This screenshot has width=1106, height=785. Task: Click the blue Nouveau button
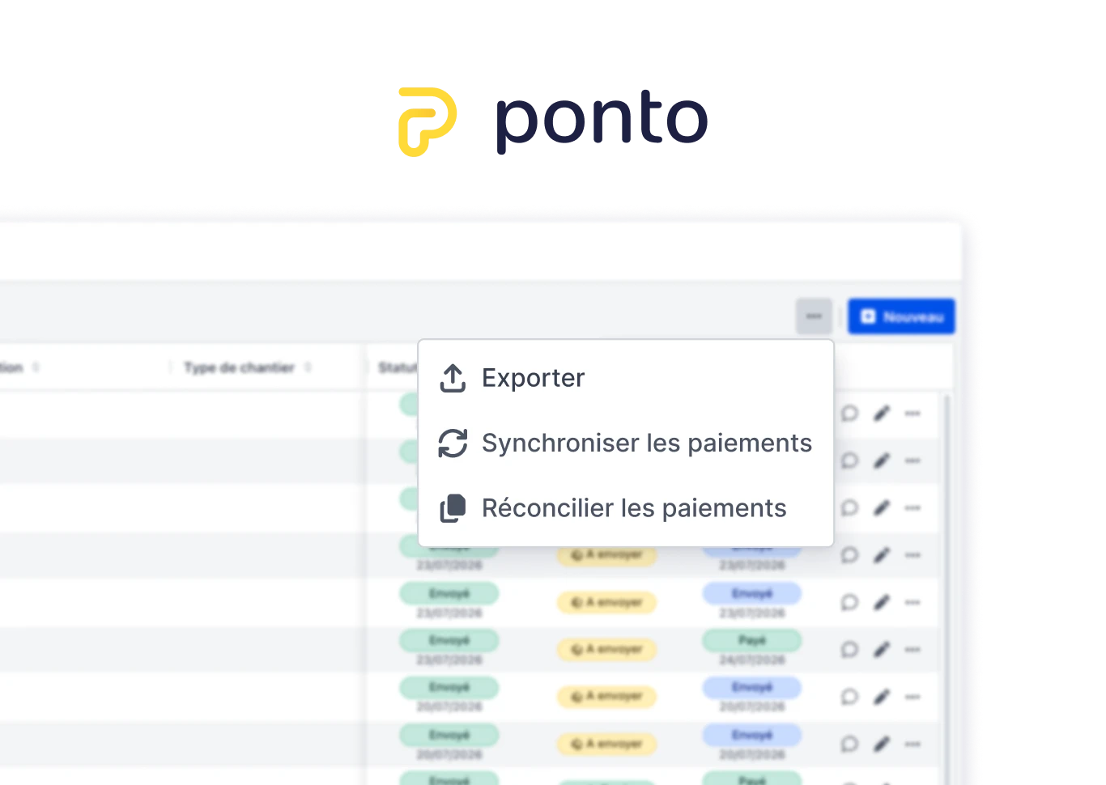click(x=901, y=316)
